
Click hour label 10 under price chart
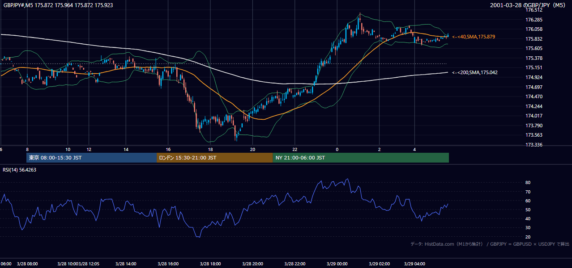(x=68, y=149)
